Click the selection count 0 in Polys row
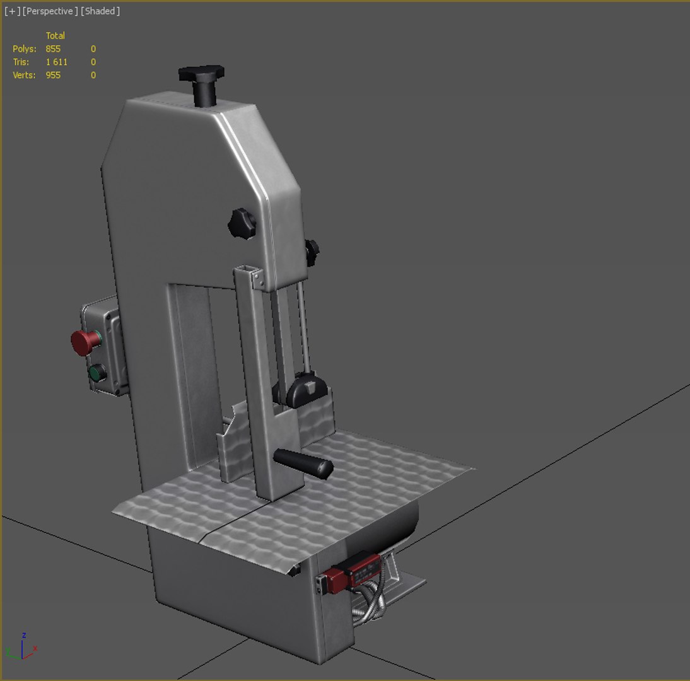The height and width of the screenshot is (681, 690). pyautogui.click(x=93, y=49)
